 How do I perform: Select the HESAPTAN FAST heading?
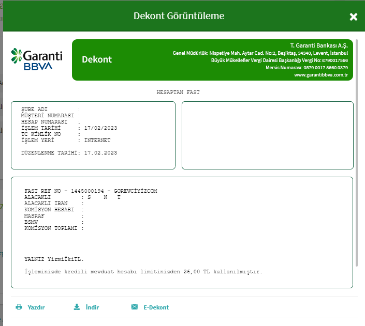178,92
